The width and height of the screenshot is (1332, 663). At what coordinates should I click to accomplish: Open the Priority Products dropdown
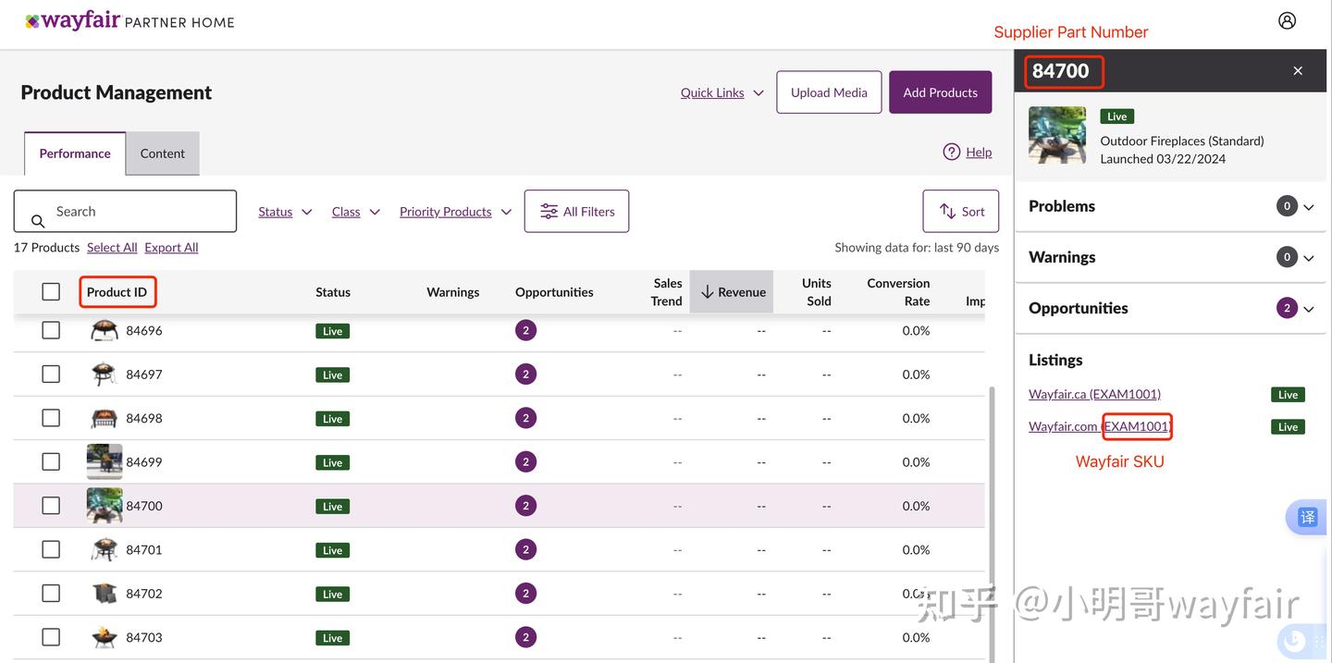coord(455,210)
